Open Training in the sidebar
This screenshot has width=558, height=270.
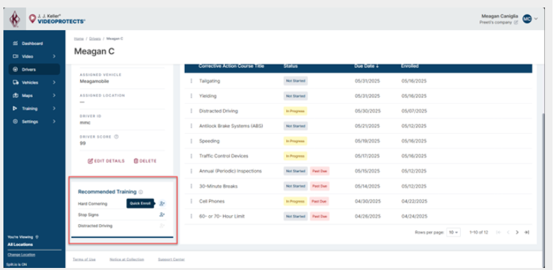click(34, 109)
